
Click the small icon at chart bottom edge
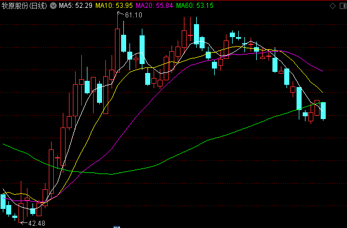117,226
